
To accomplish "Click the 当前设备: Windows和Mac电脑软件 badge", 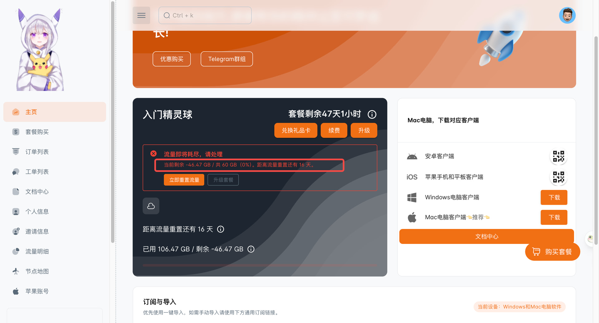I will coord(519,307).
